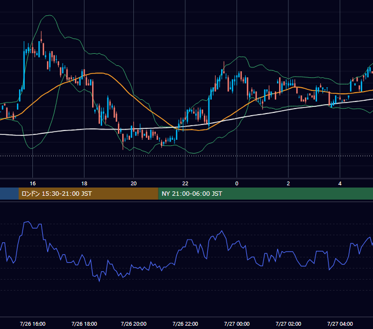Click the hour label 20 on price chart axis

coord(134,184)
